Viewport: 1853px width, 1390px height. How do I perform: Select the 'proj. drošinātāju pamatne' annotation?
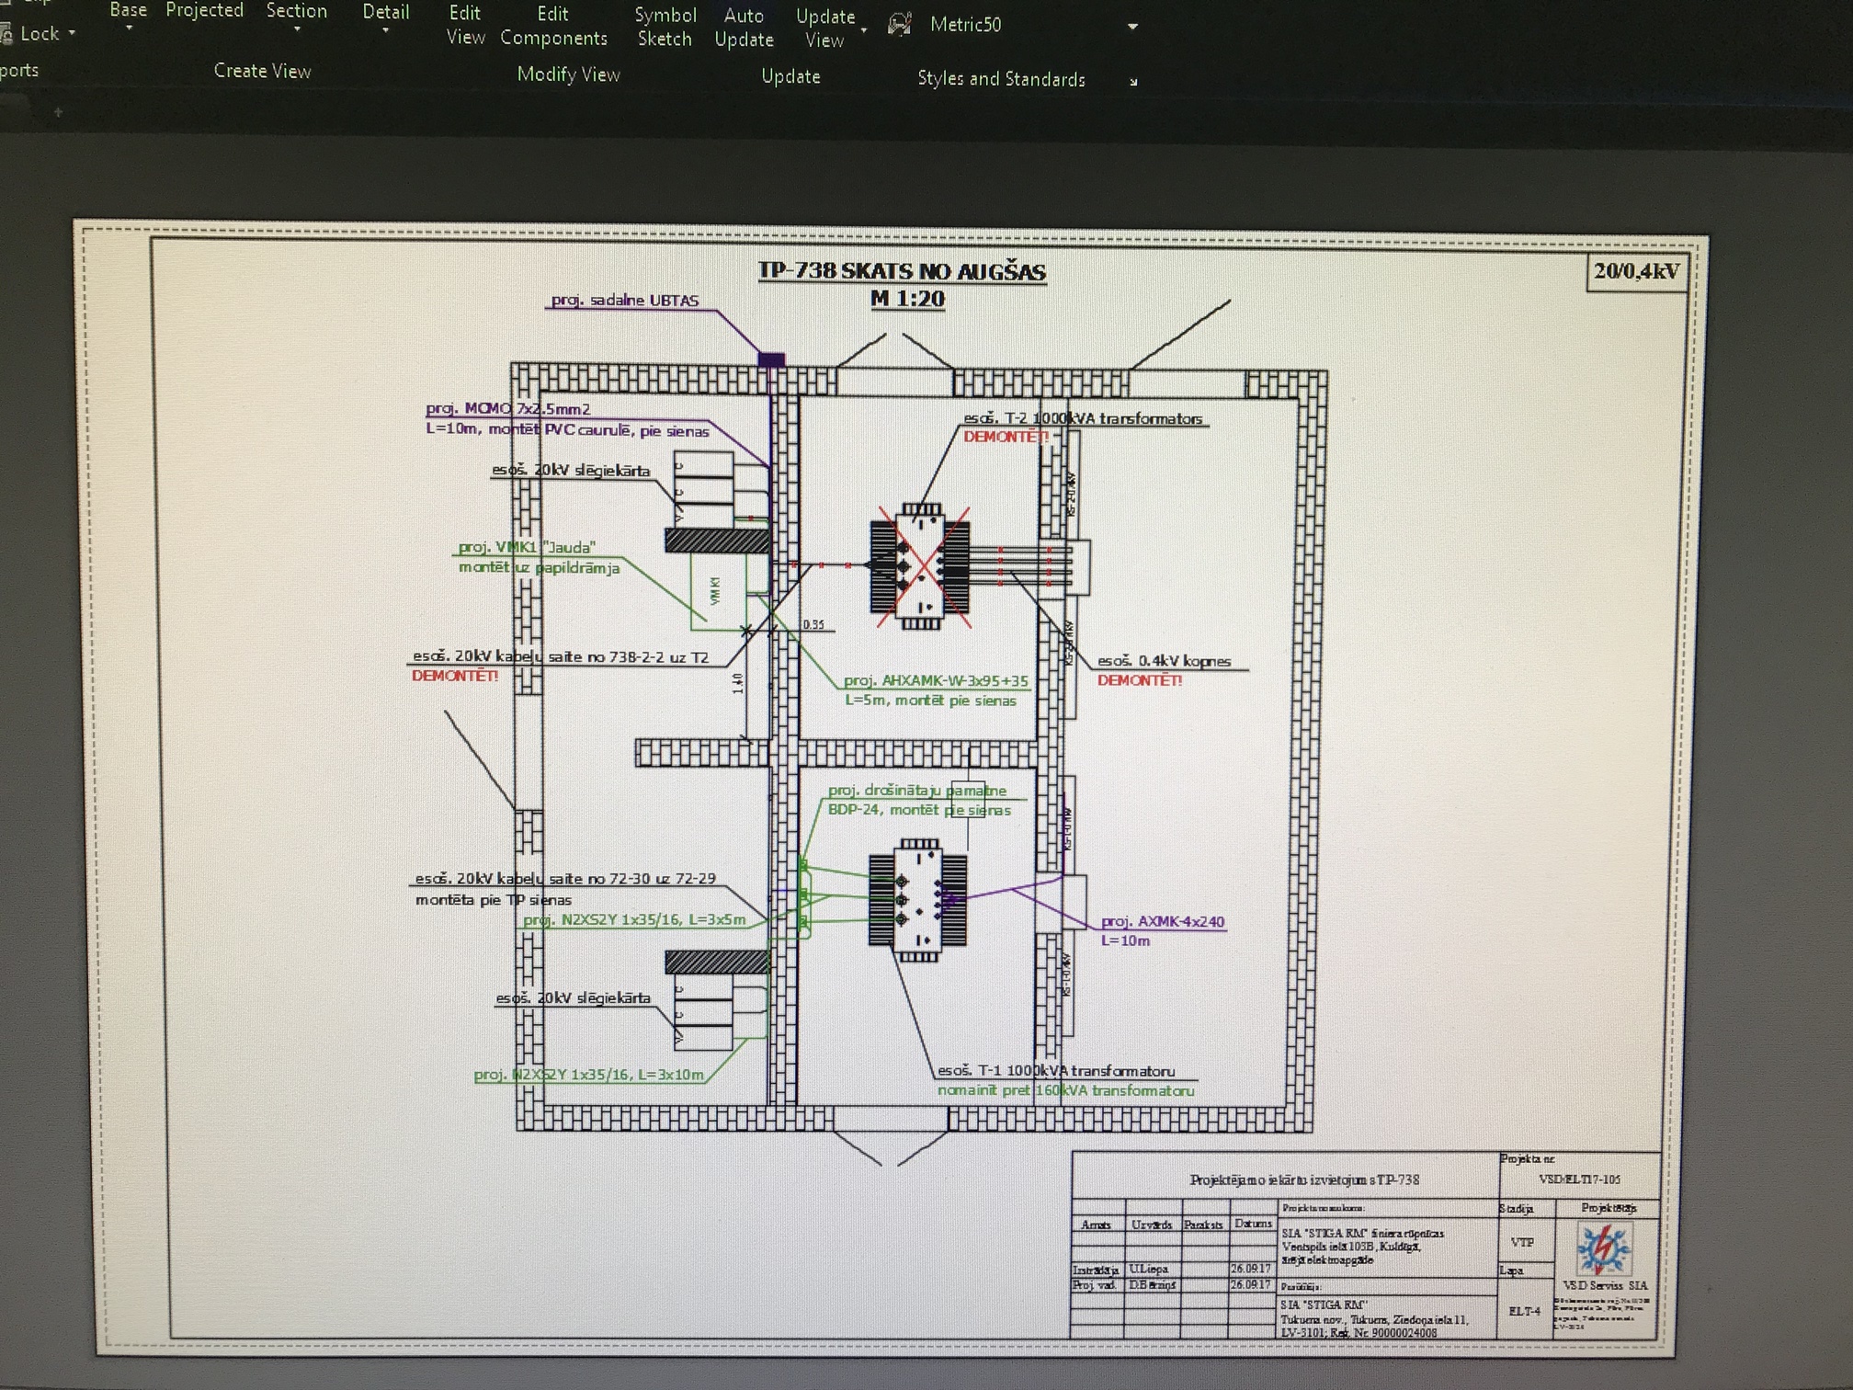tap(917, 791)
